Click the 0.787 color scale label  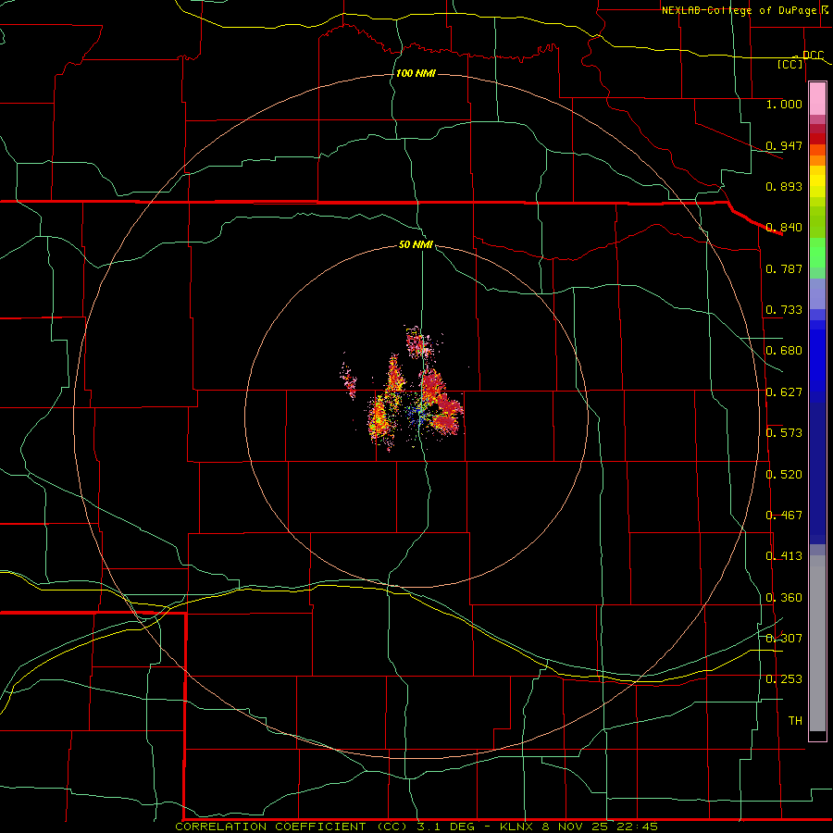point(784,268)
